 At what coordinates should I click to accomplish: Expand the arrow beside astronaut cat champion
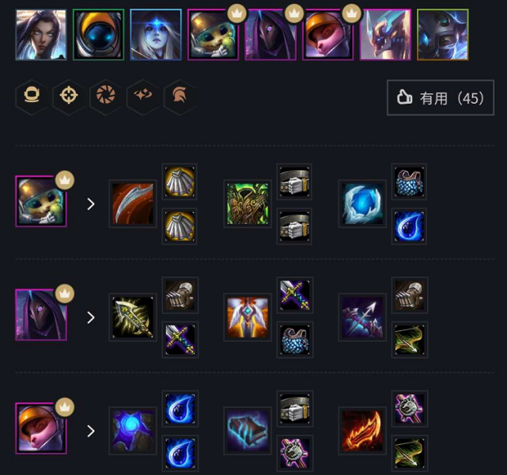coord(91,204)
